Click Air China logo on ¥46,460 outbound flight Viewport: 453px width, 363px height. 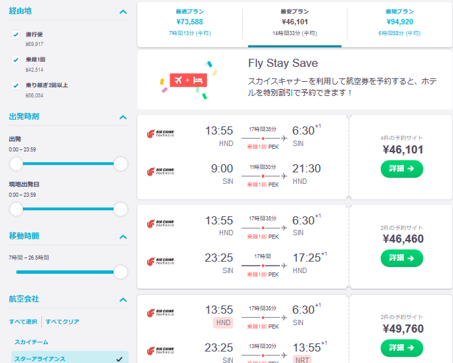(160, 224)
